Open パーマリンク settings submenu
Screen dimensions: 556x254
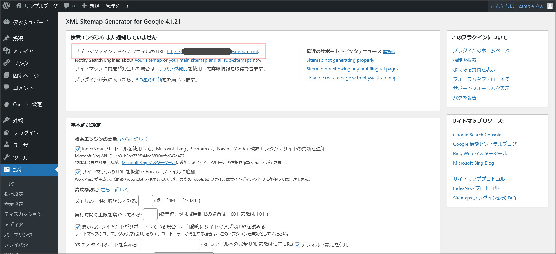coord(18,235)
